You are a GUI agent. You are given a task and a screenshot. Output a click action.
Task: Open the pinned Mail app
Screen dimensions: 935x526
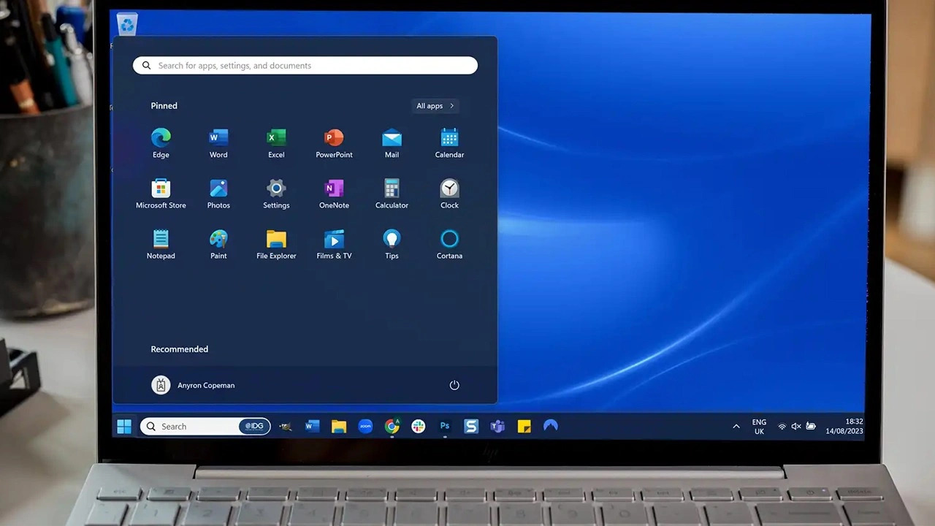[392, 143]
